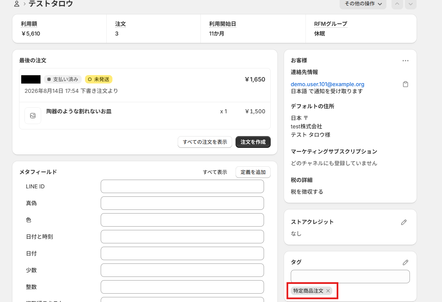Click the テスト タロウ様 address name

tap(311, 135)
